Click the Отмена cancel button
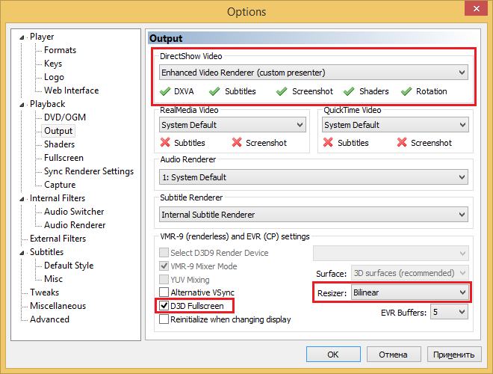 392,355
